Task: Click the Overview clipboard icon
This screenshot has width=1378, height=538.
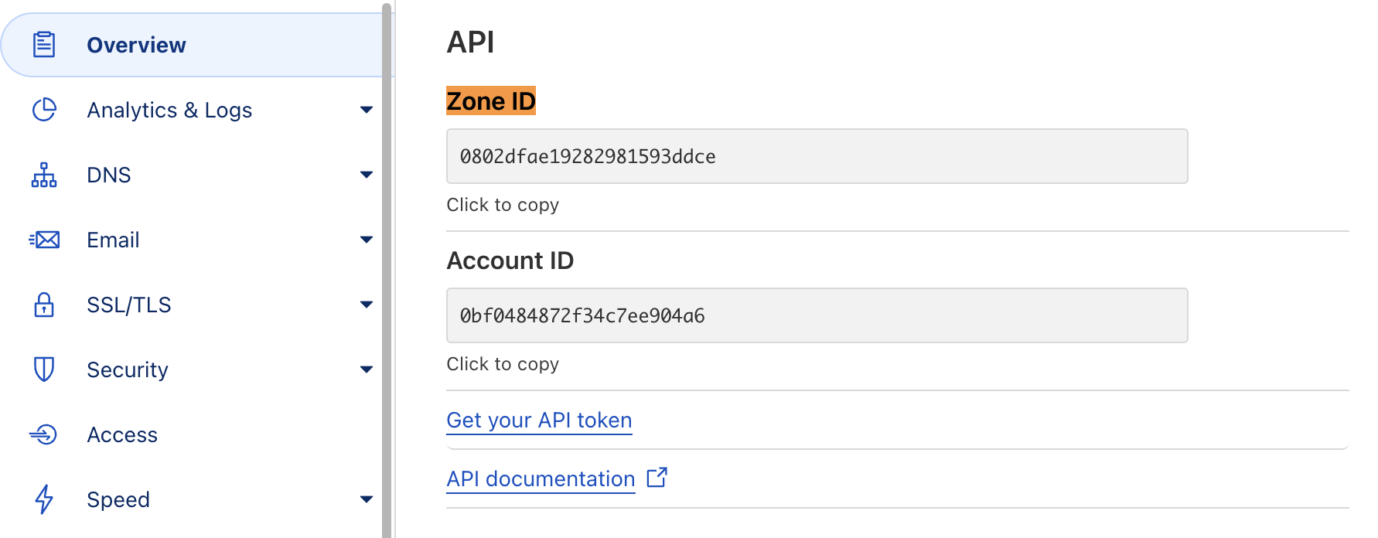Action: click(x=44, y=45)
